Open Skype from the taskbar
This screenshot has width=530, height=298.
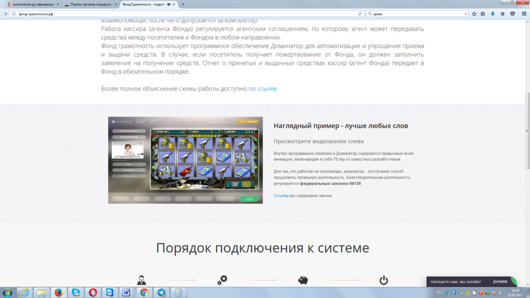pos(76,293)
